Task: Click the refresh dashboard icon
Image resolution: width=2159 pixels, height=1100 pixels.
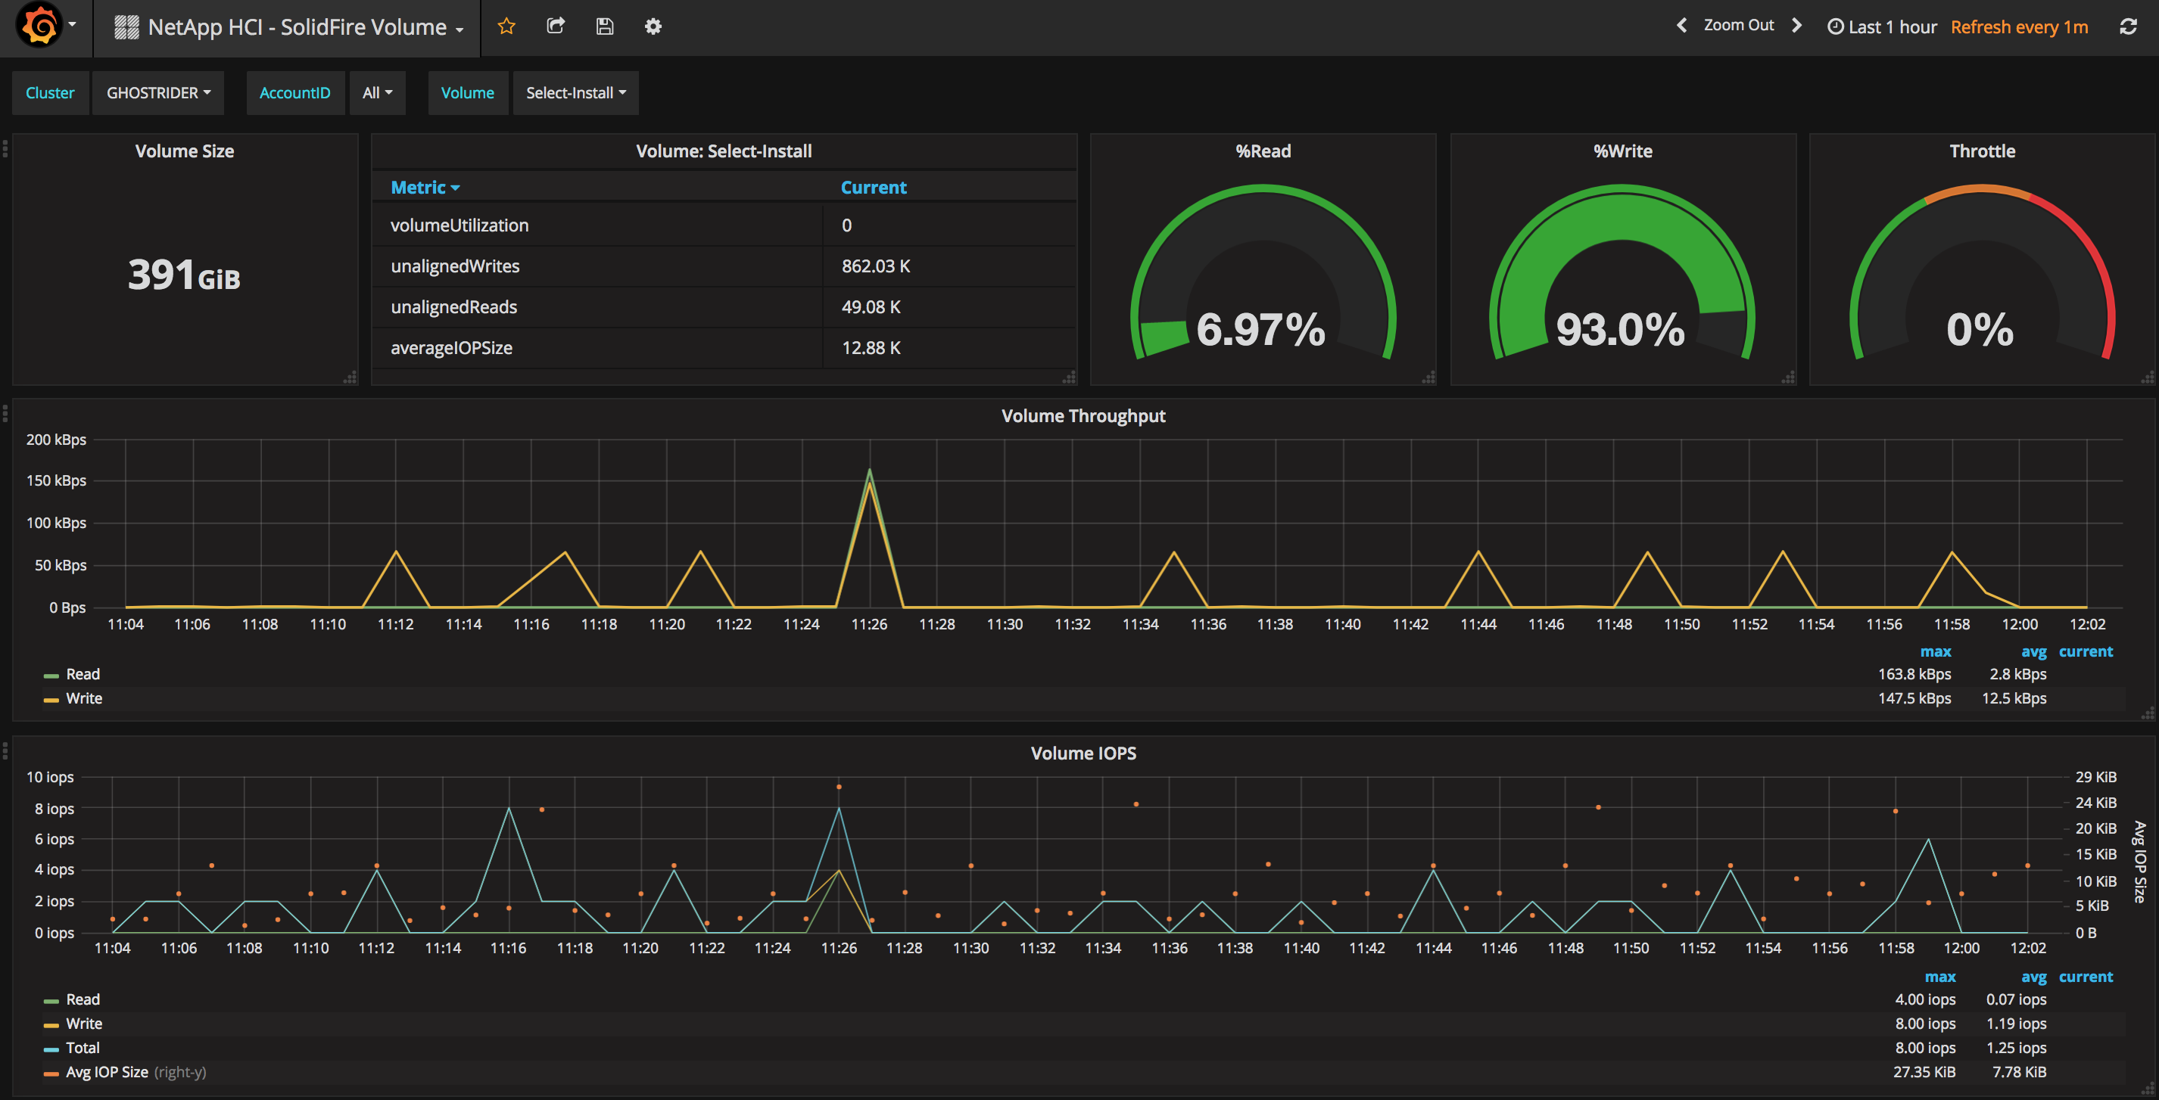Action: coord(2128,26)
